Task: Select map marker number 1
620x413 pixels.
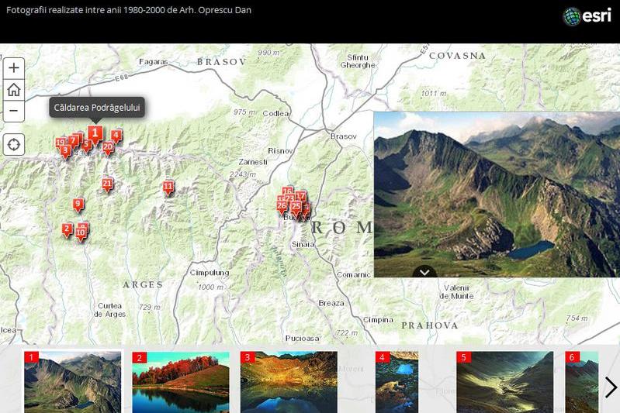Action: 95,134
